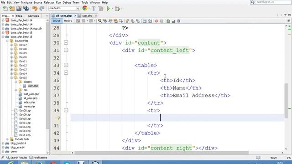Click the Debug Project icon
Image resolution: width=292 pixels, height=164 pixels.
(117, 8)
